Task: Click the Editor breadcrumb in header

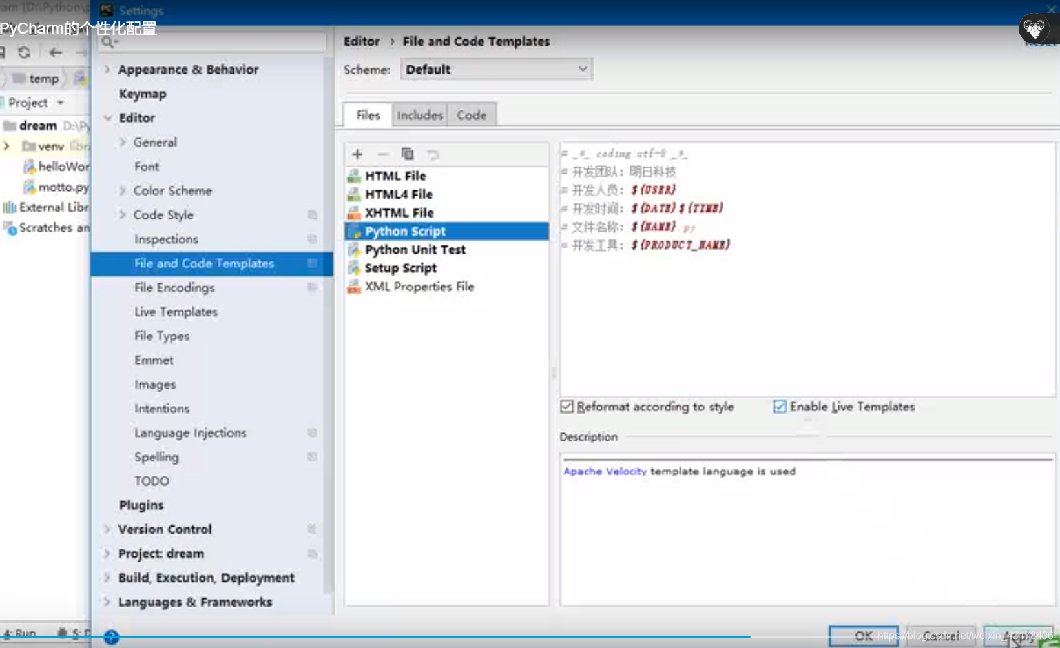Action: [362, 41]
